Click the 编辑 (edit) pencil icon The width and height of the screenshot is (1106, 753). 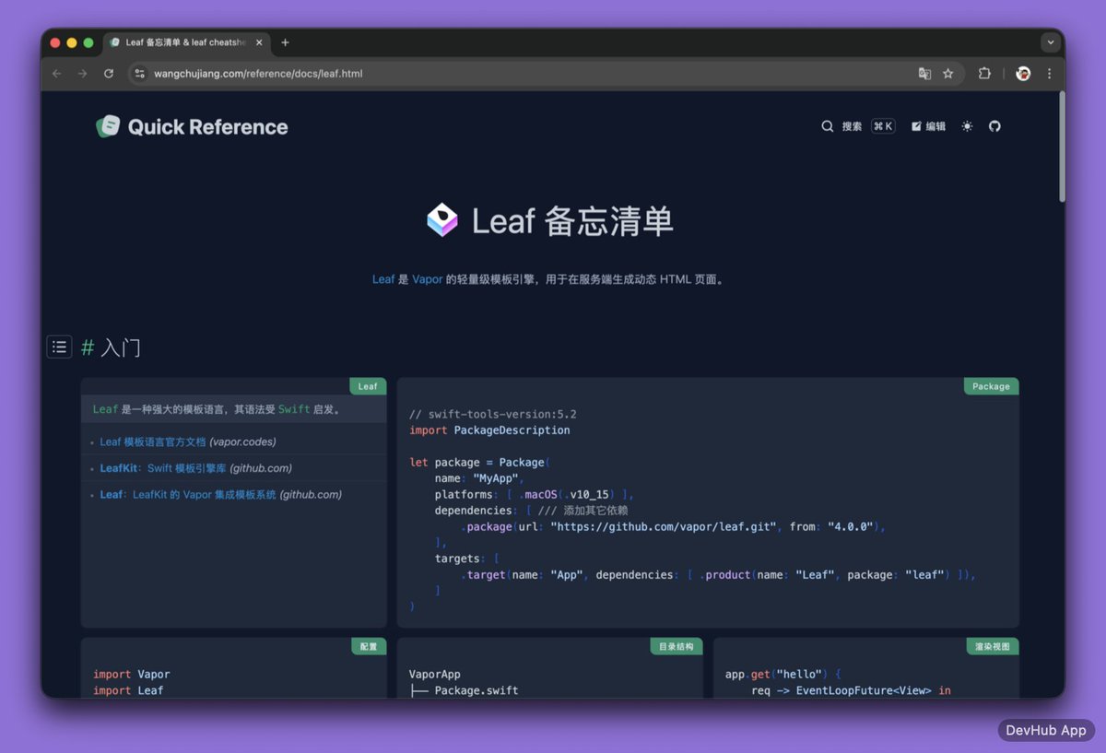(x=915, y=126)
